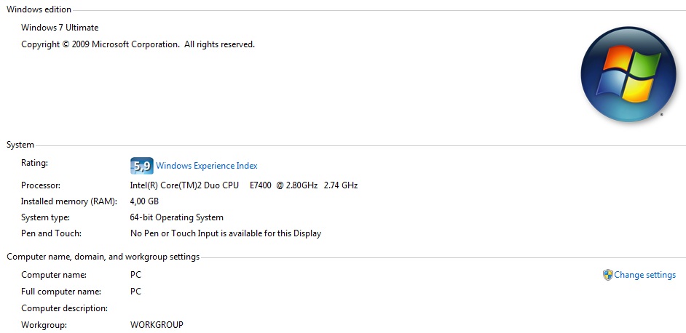Click the Computer name, domain, and workgroup heading
Viewport: 686px width, 333px height.
103,257
